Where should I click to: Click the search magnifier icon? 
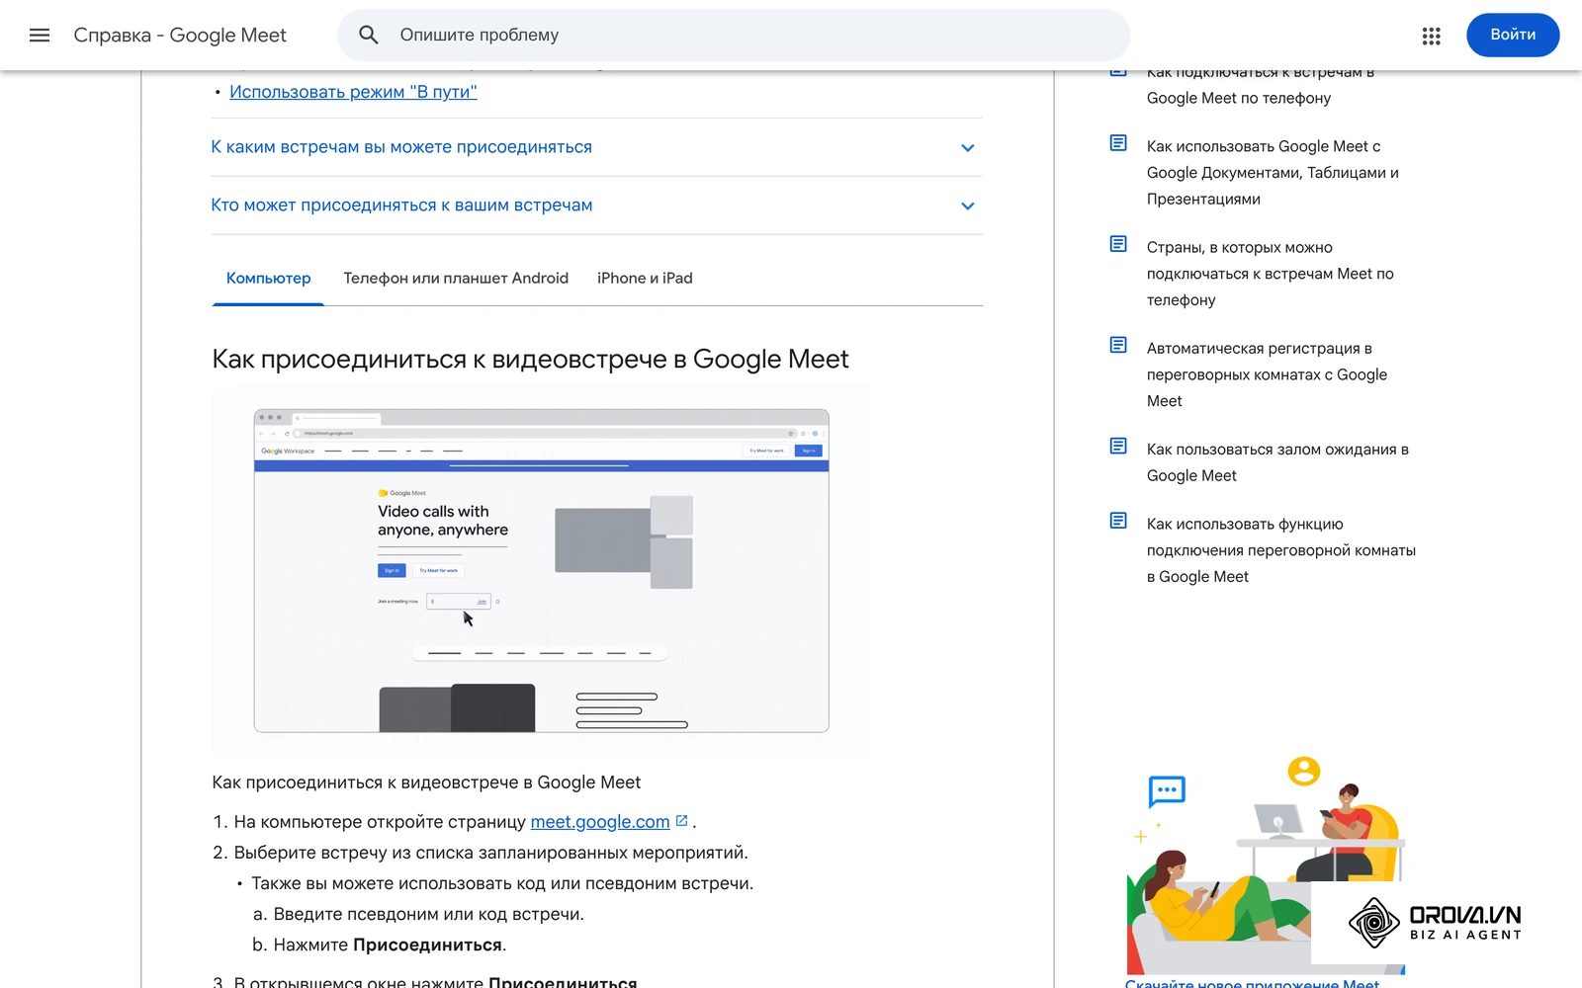369,36
